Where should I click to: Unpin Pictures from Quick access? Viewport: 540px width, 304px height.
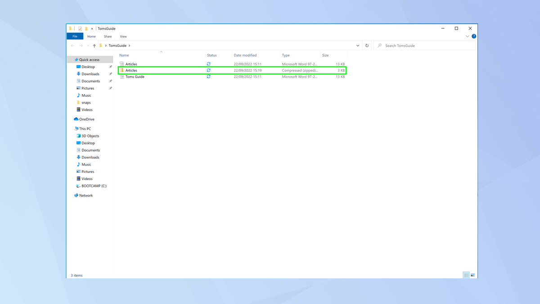point(110,88)
